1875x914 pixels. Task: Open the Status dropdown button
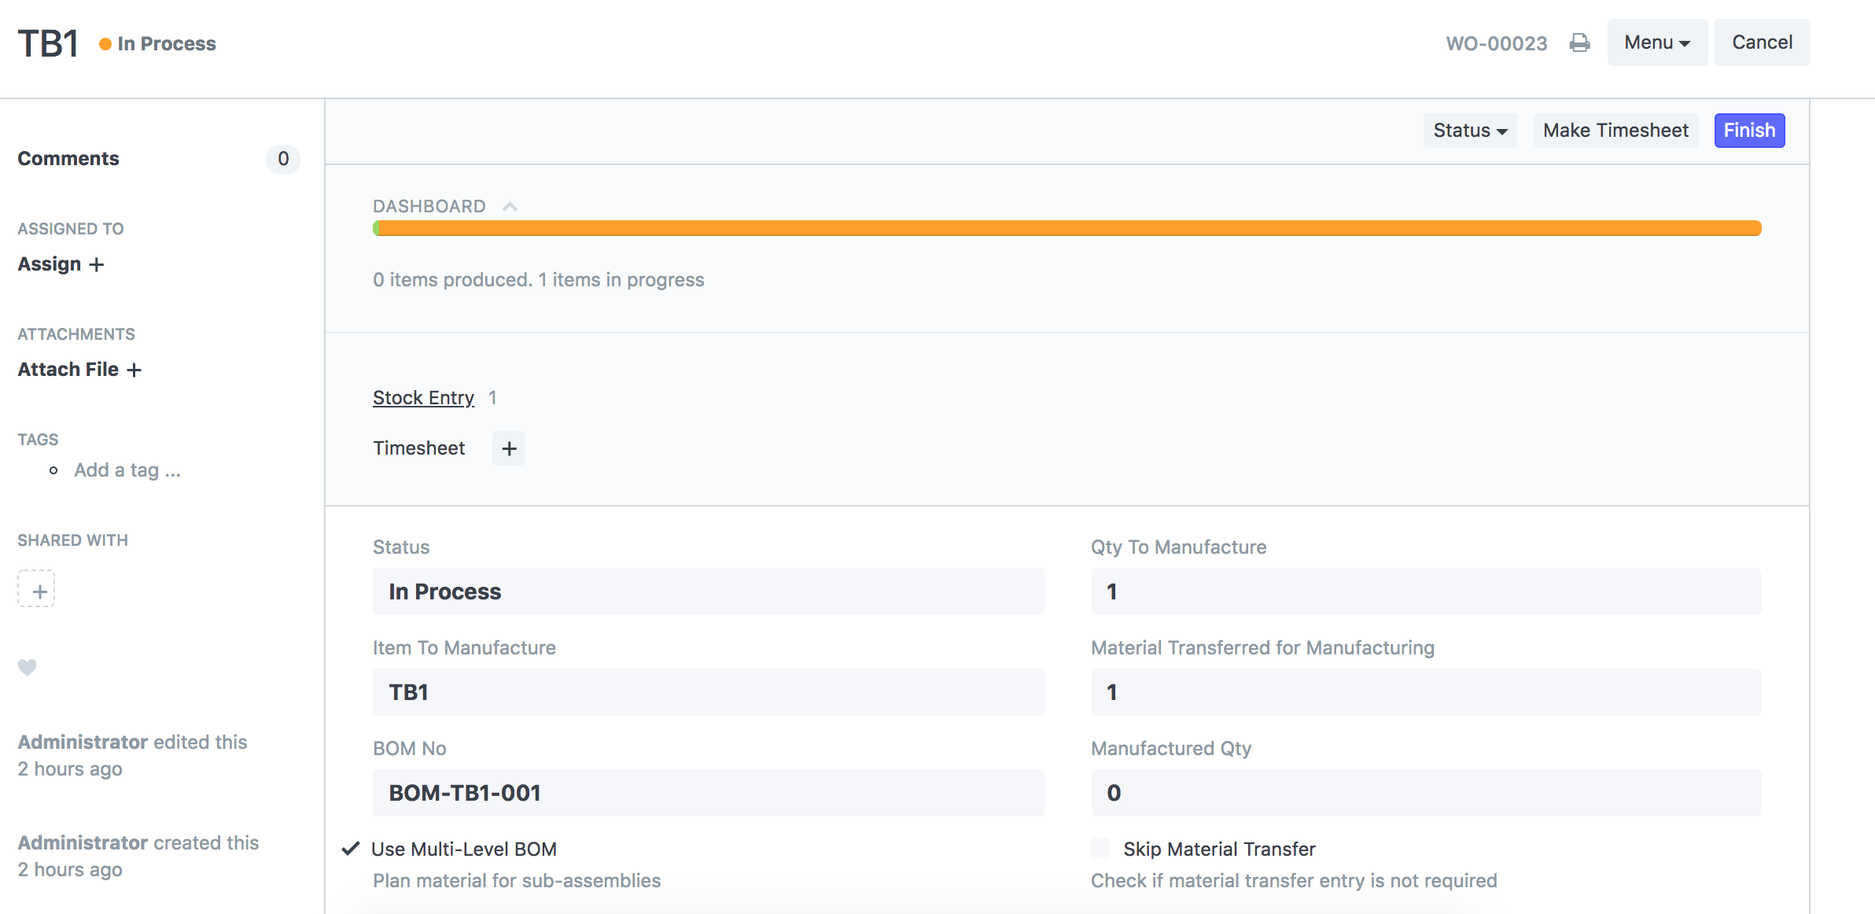coord(1469,131)
